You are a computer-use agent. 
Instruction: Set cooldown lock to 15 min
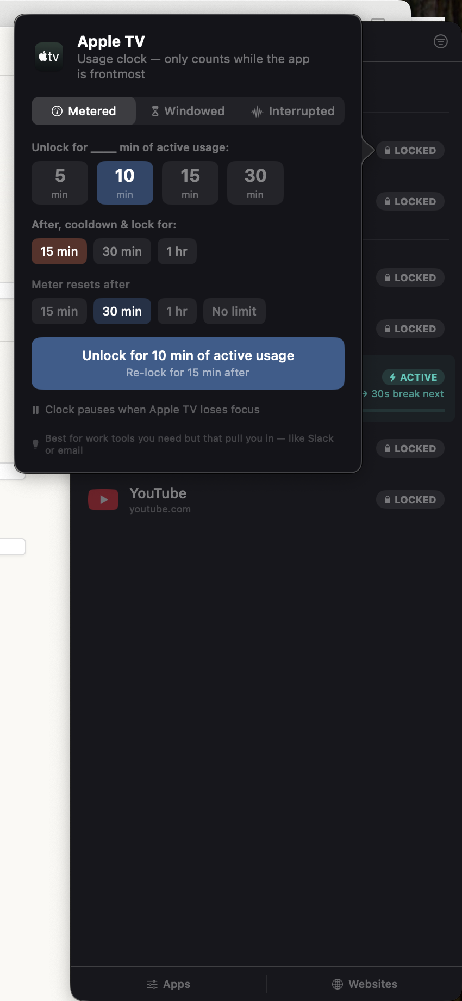[x=59, y=251]
